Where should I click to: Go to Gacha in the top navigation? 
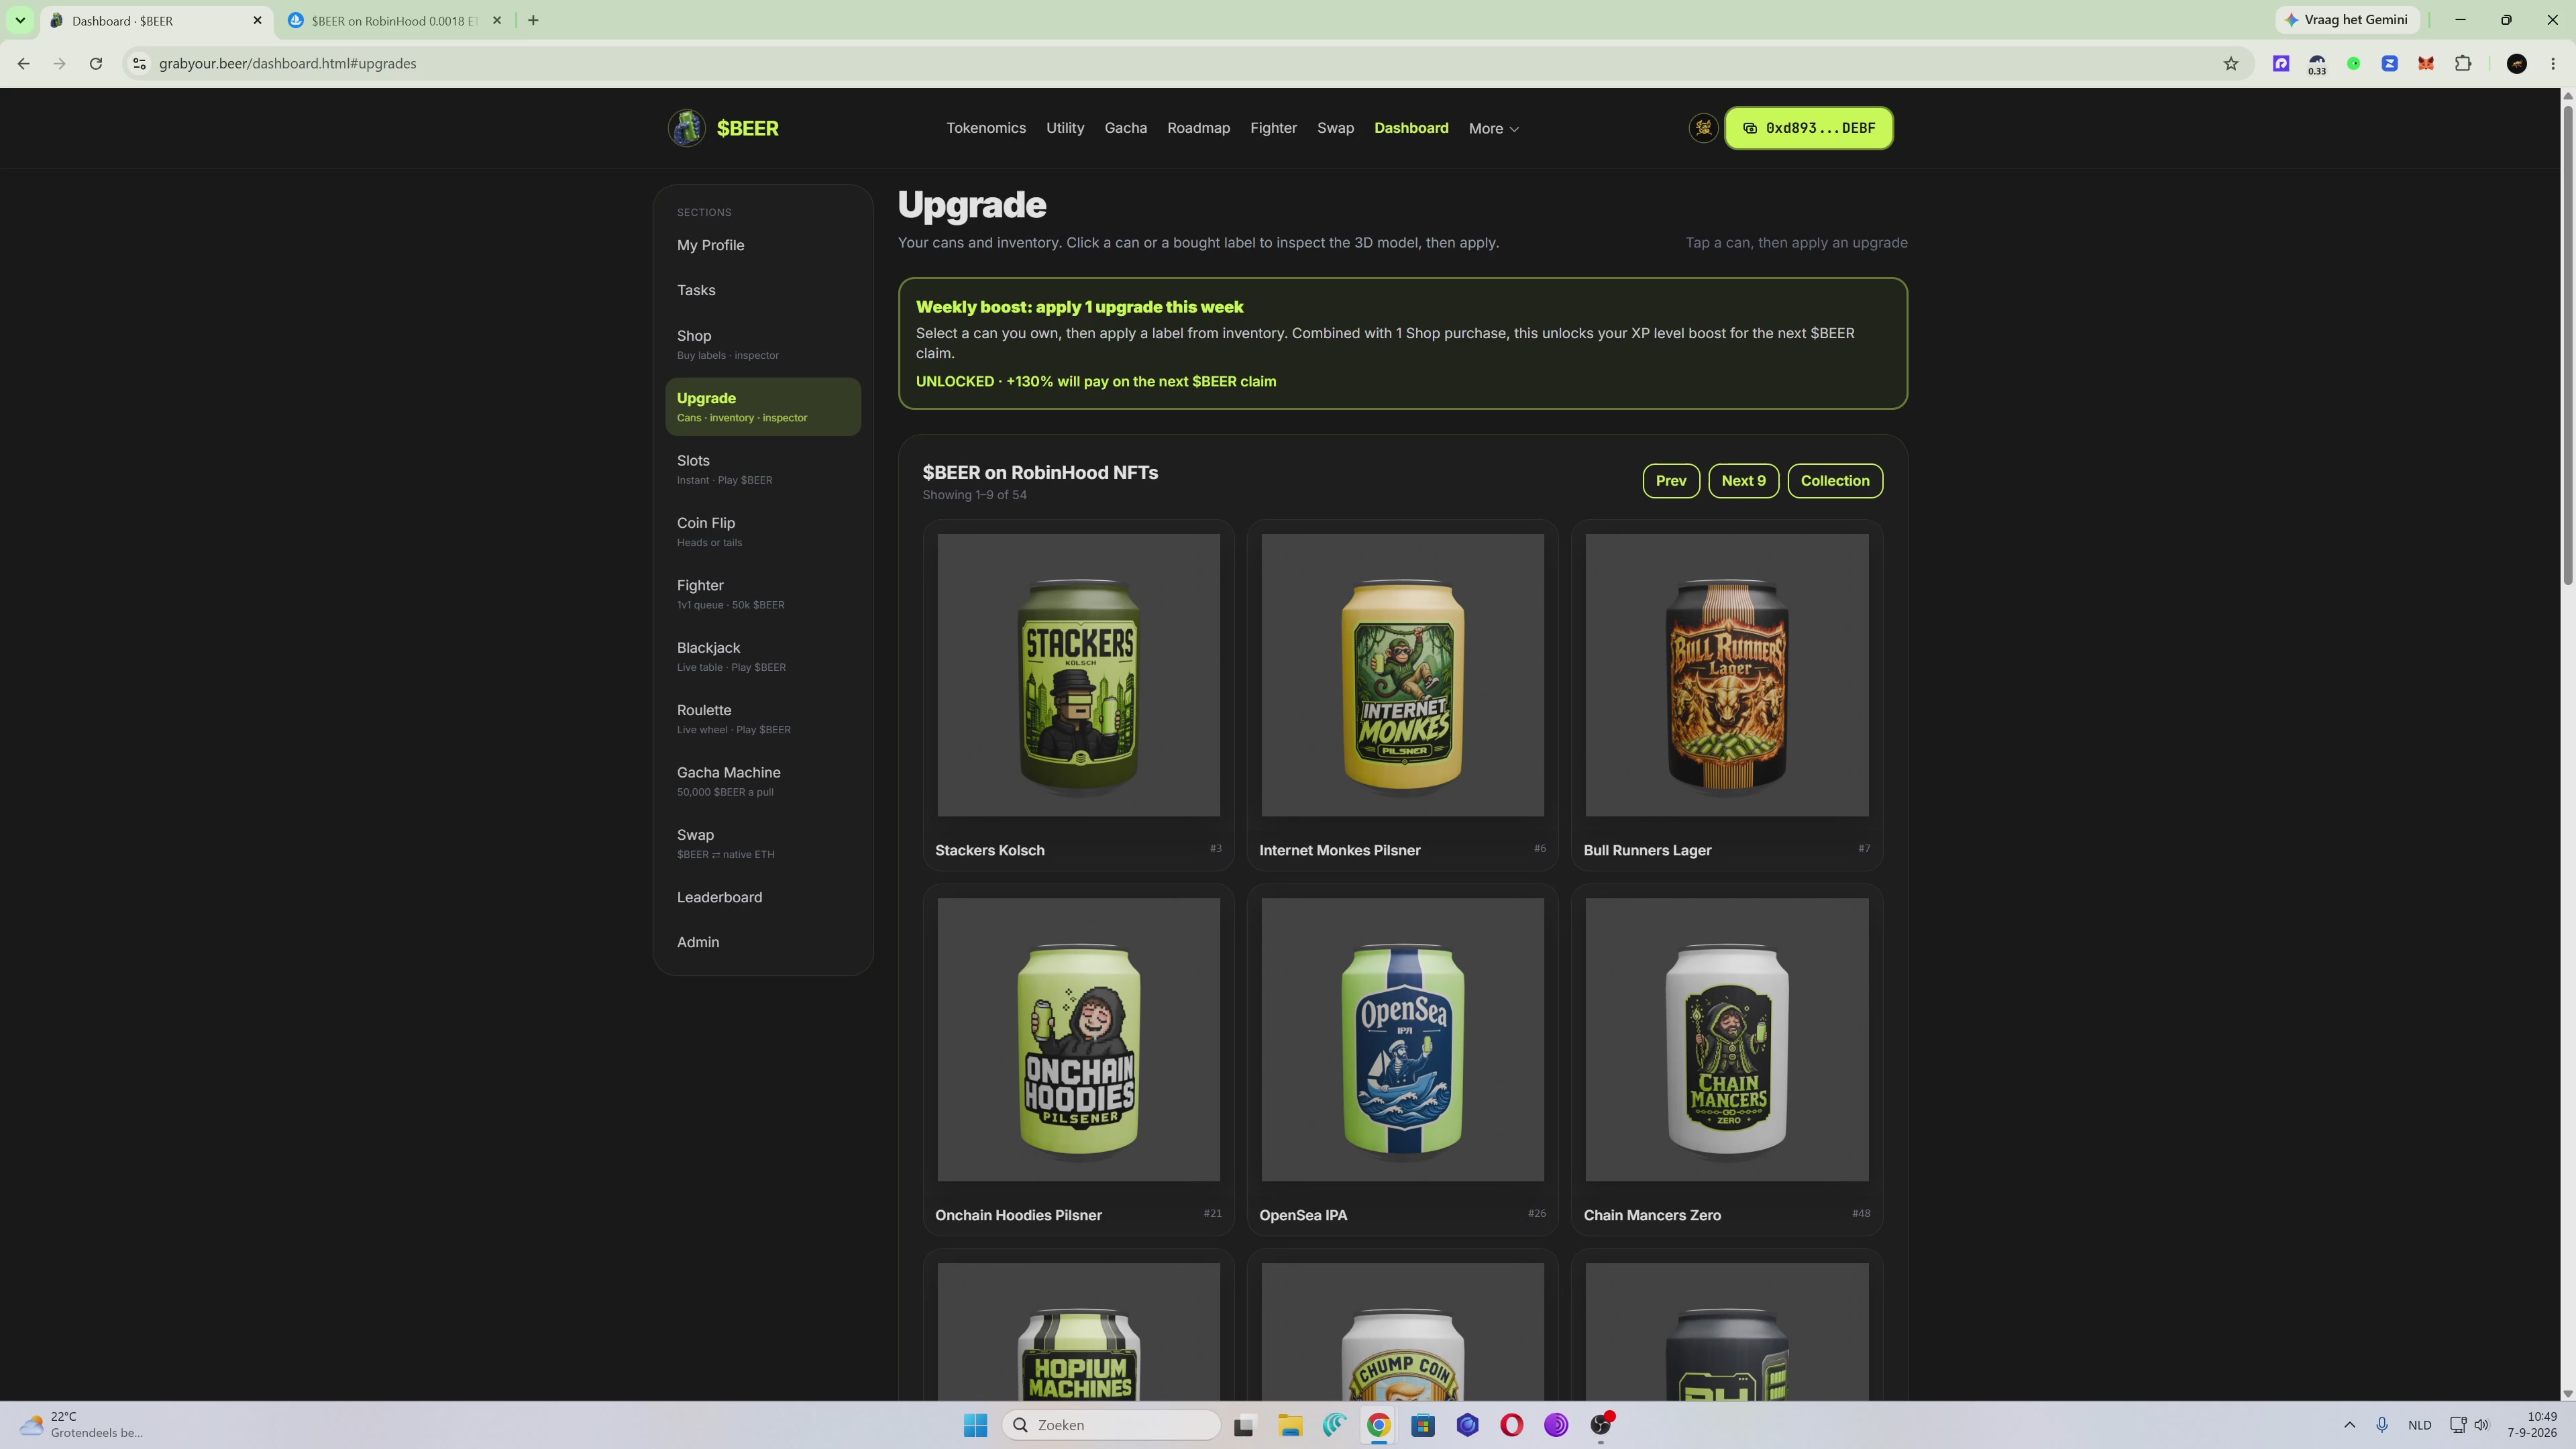(1126, 128)
